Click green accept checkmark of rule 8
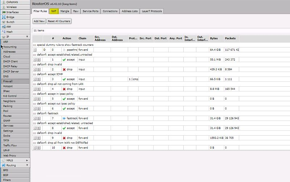This screenshot has height=182, width=290. coord(64,128)
